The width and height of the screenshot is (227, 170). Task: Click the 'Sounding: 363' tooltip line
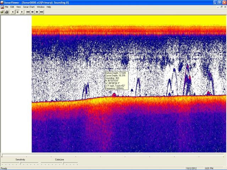coord(112,78)
